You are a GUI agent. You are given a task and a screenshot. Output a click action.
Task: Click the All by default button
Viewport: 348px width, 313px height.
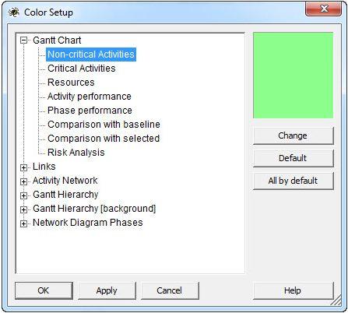point(294,181)
